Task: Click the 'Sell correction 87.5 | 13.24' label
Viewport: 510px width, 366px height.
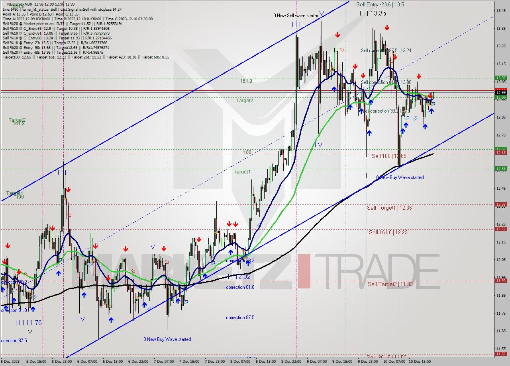Action: 386,51
